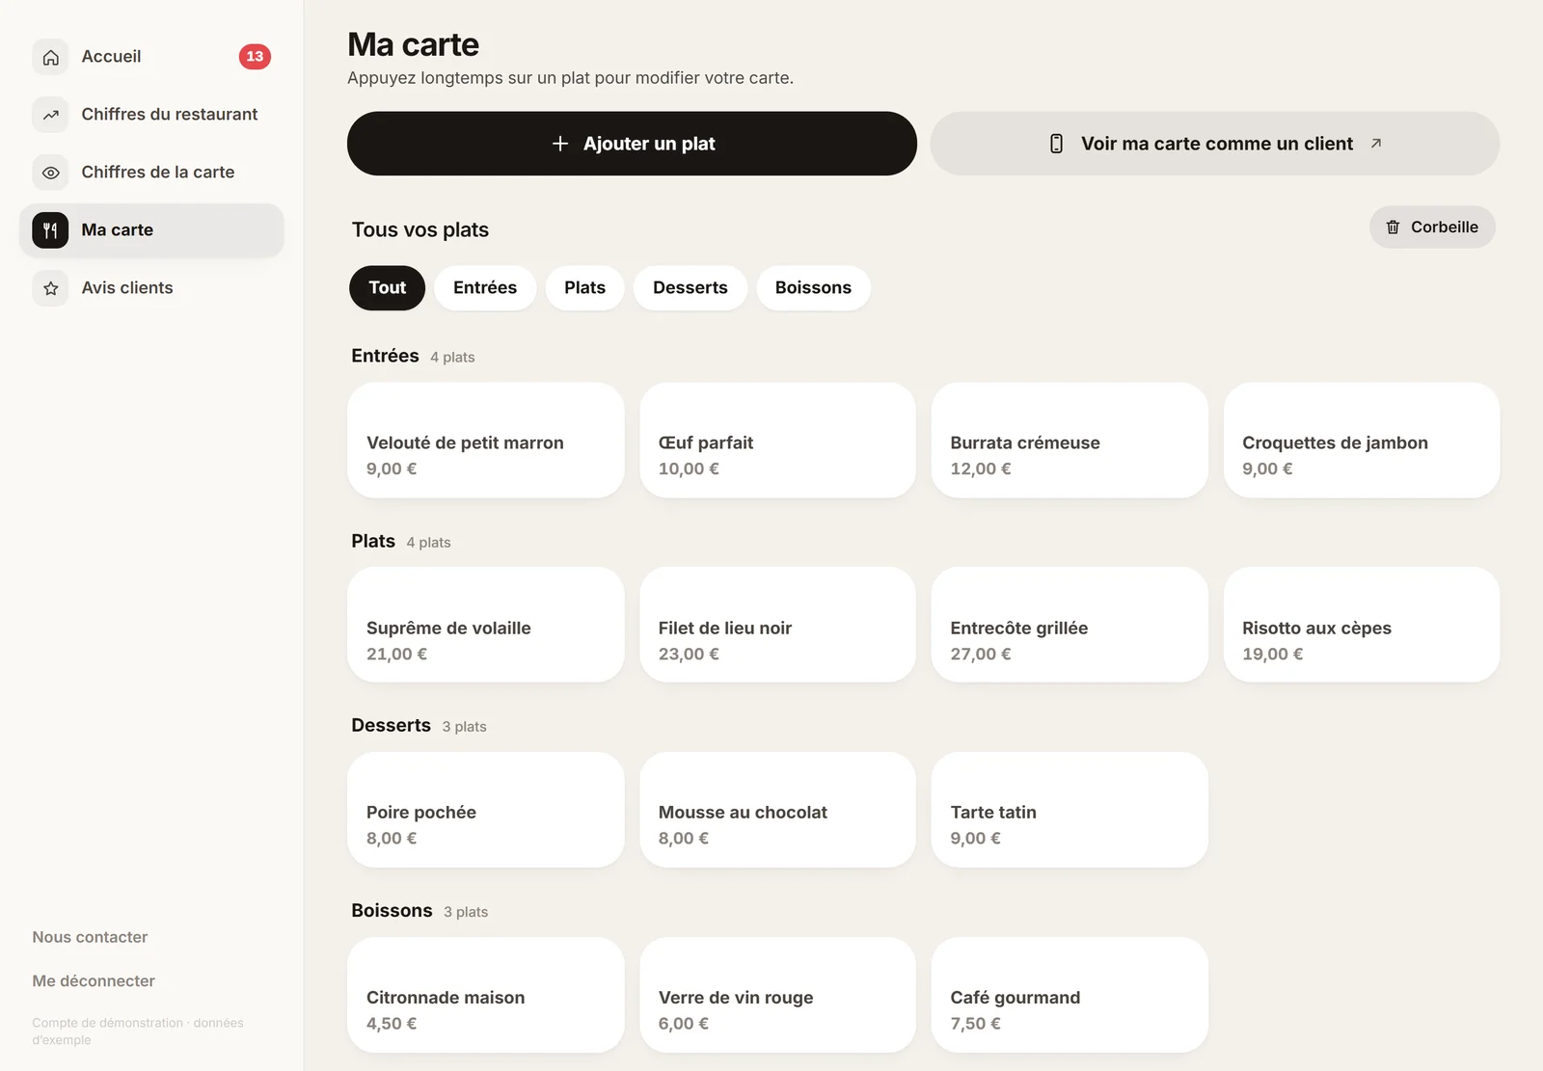Select the Tout filter pill
This screenshot has width=1543, height=1071.
(387, 288)
